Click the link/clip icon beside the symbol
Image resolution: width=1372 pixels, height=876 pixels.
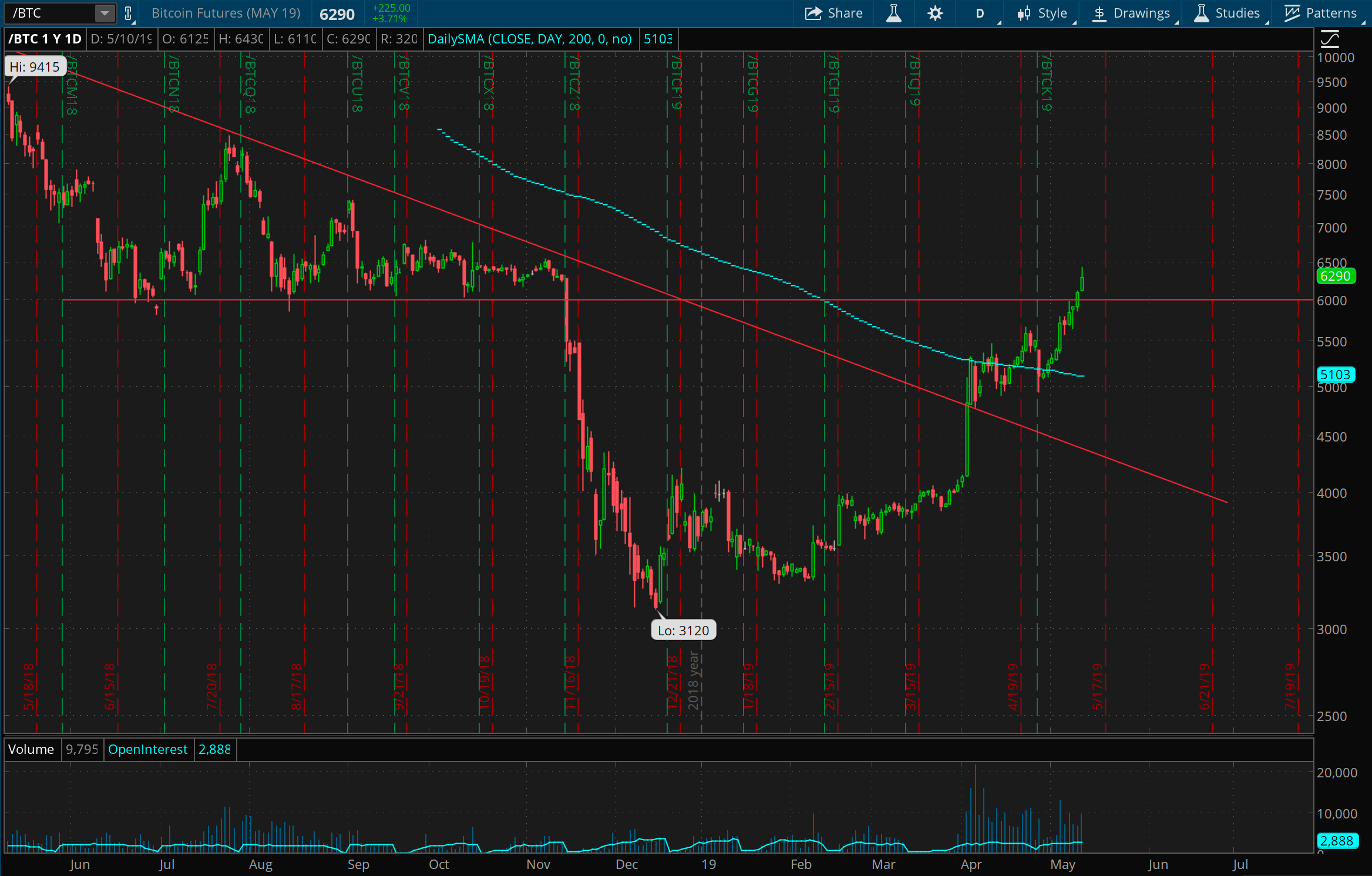point(128,13)
